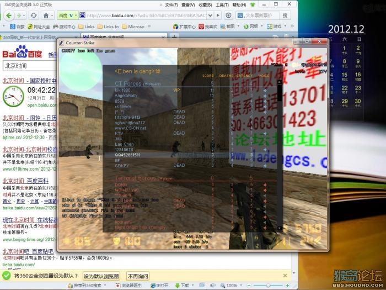
Task: Click IE打开 in status bar
Action: (159, 286)
